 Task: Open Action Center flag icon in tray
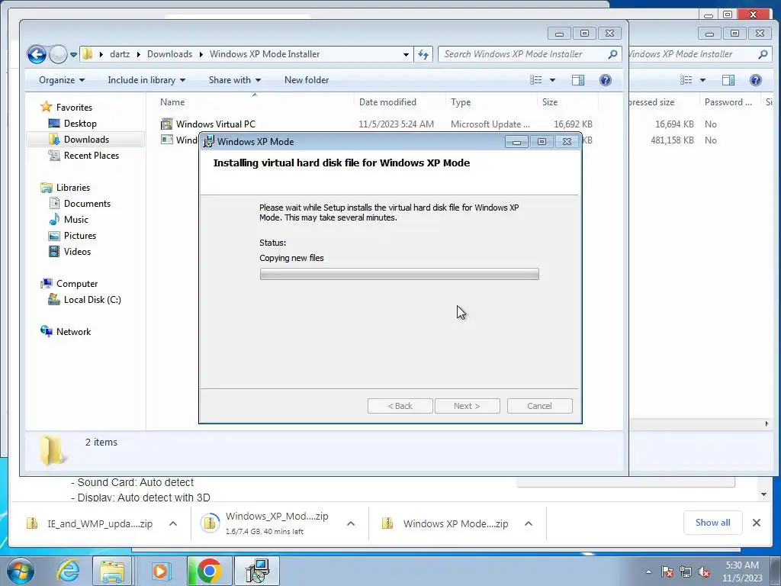[x=667, y=572]
